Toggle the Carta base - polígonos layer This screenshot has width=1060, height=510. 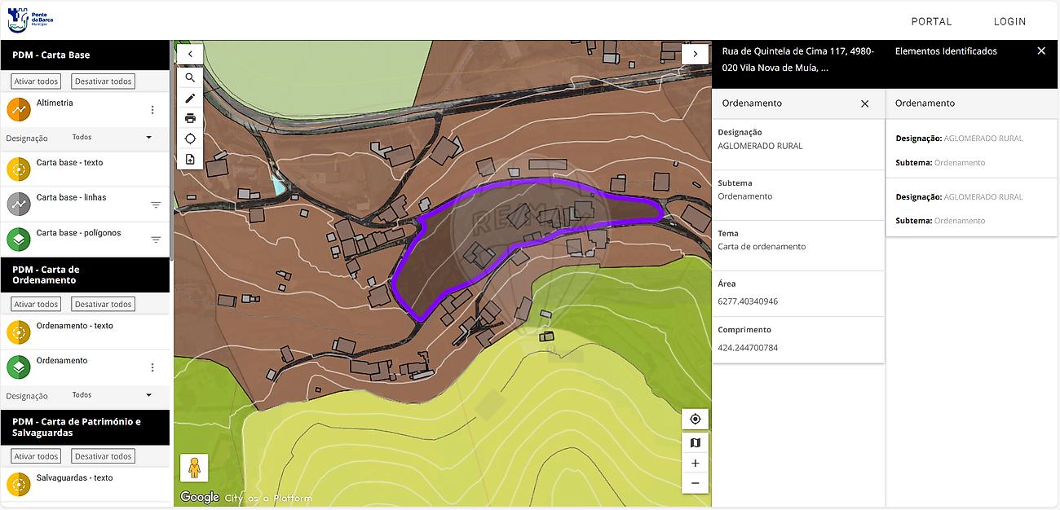(19, 240)
